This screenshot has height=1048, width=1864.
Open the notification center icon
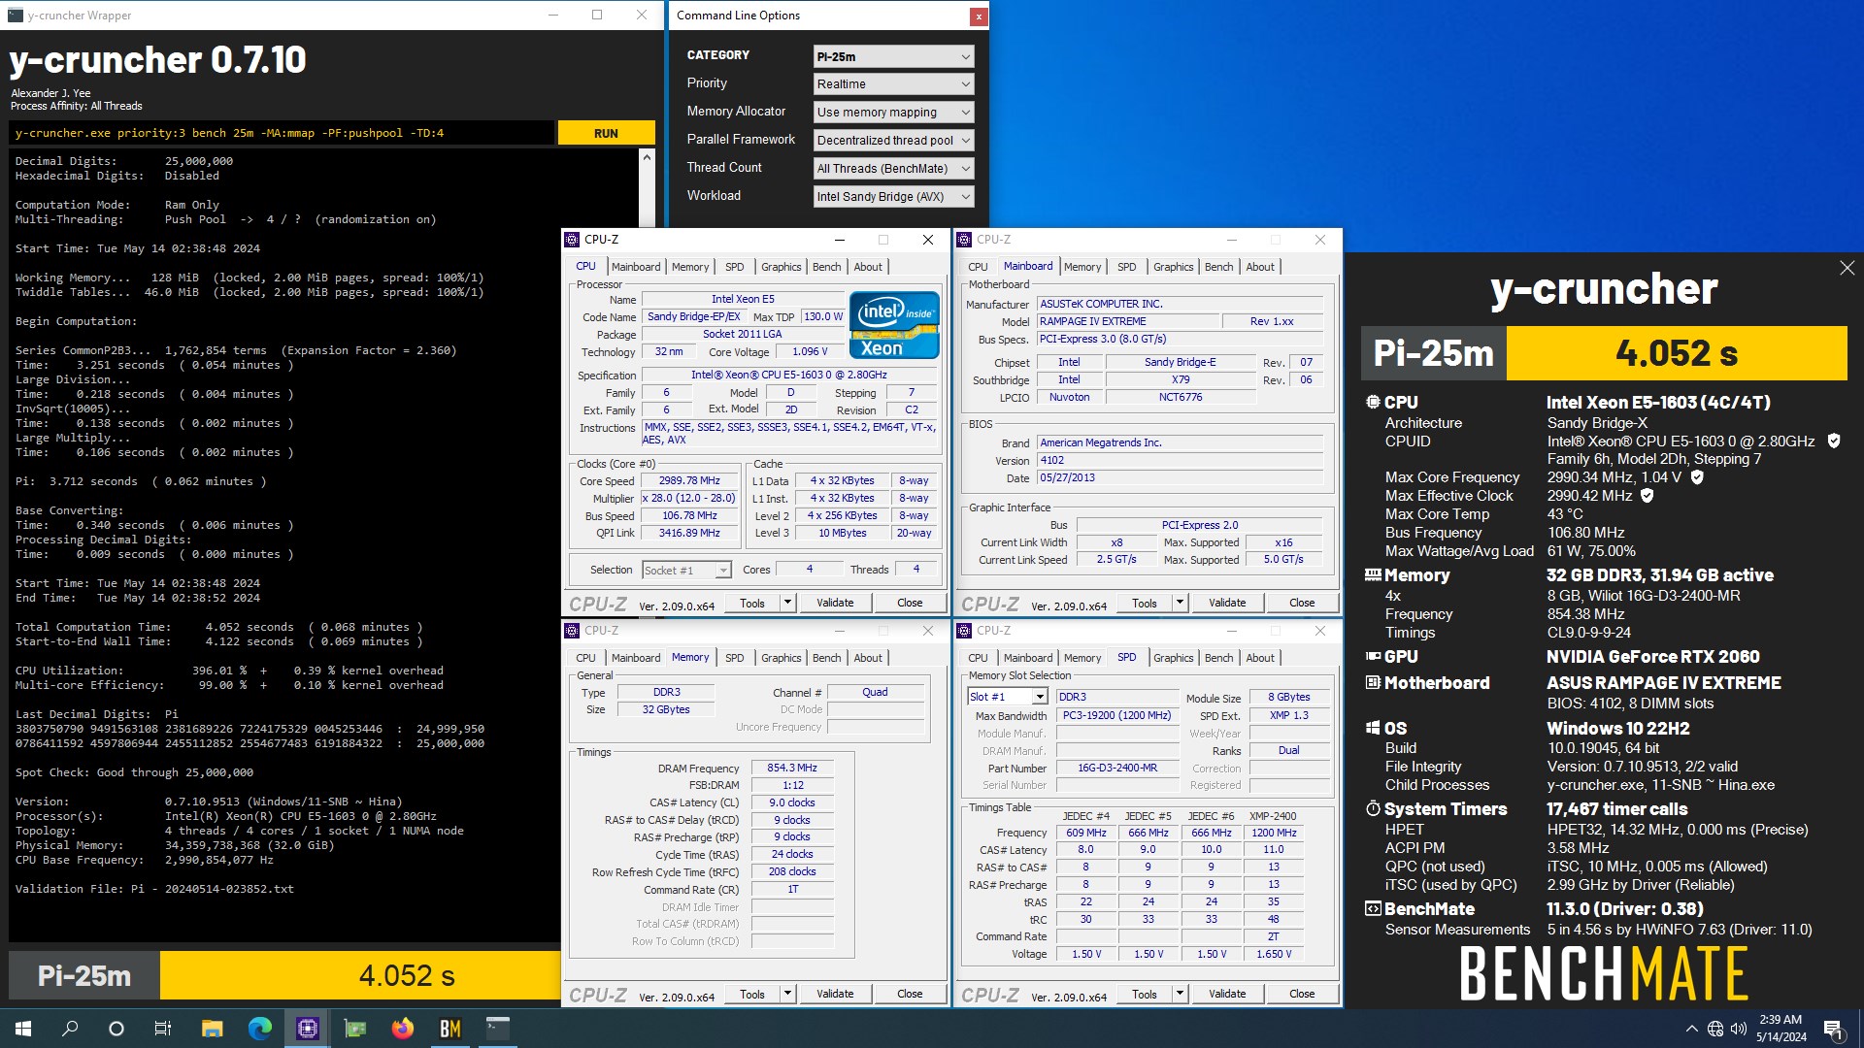[x=1833, y=1029]
